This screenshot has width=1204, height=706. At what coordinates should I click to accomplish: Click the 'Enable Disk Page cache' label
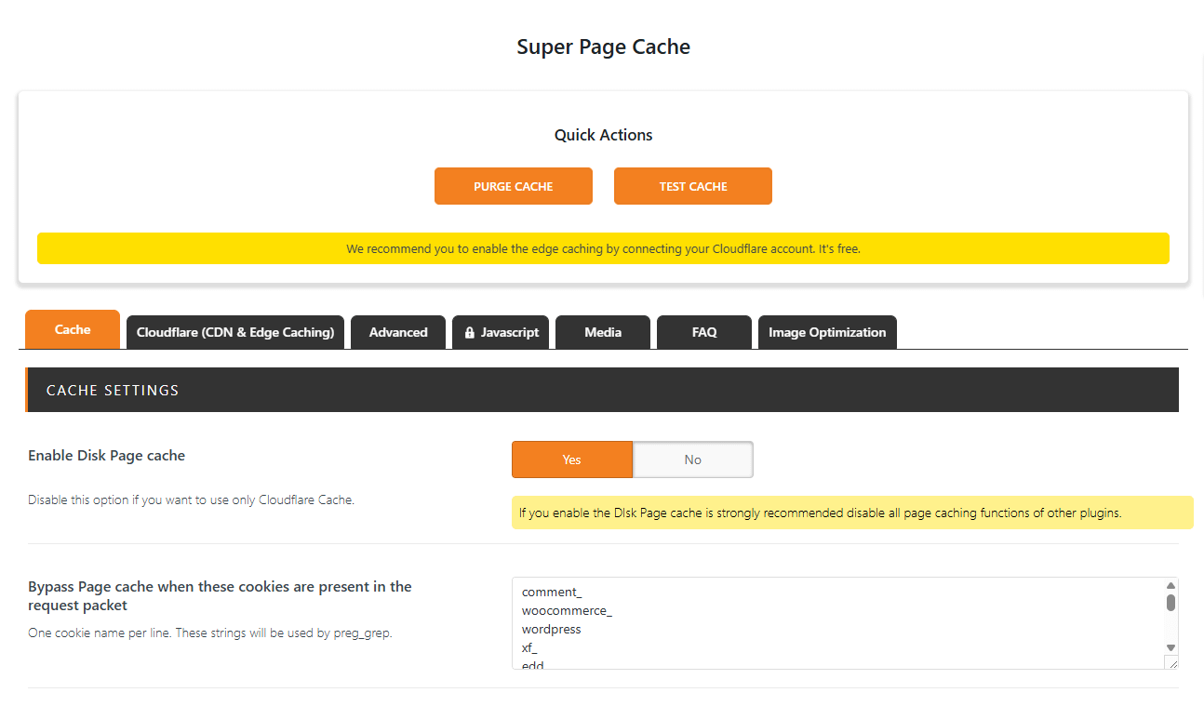pos(107,455)
